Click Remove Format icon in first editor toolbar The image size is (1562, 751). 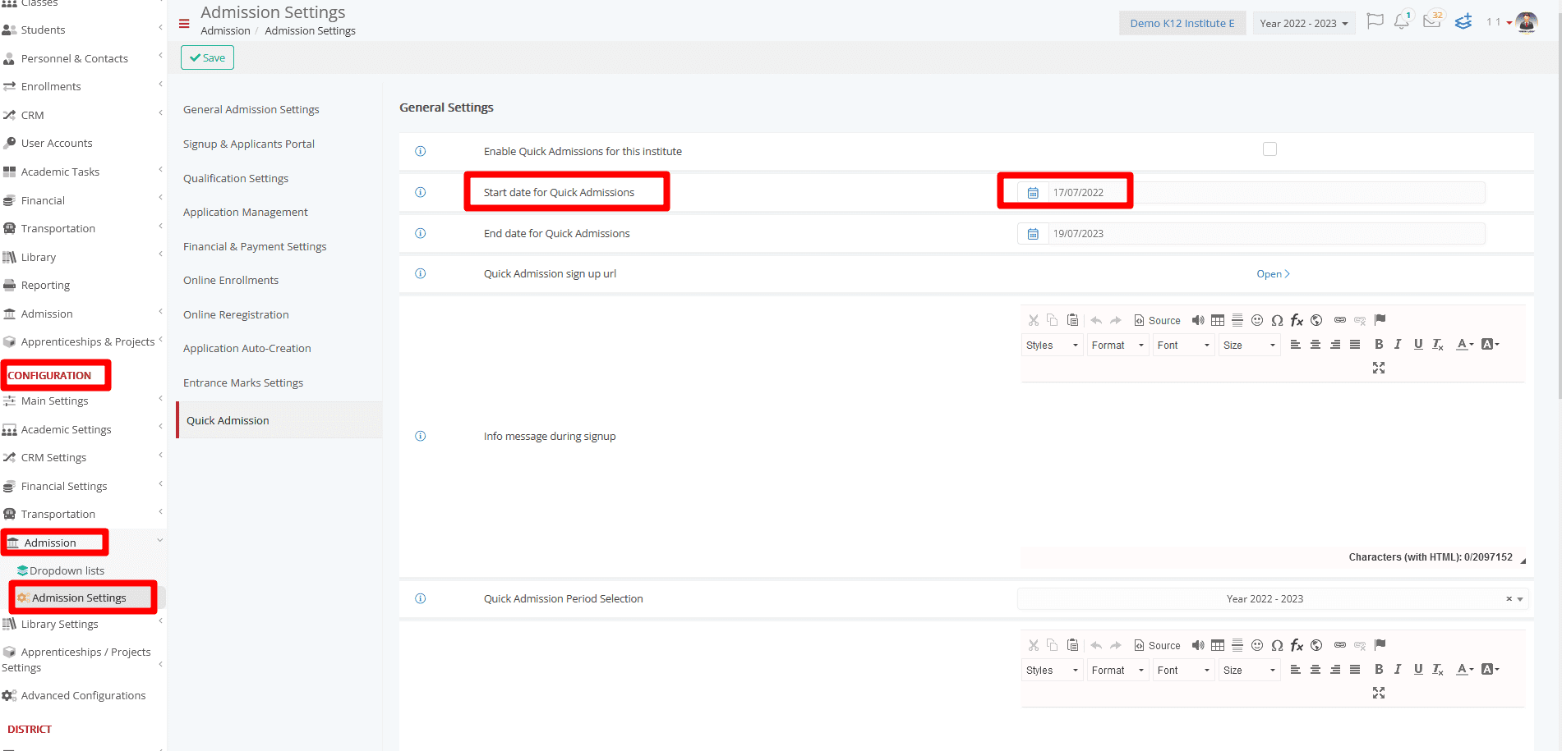click(1438, 345)
